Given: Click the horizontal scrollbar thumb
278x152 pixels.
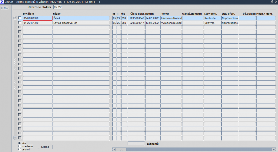Looking at the screenshot, I should pyautogui.click(x=121, y=149).
